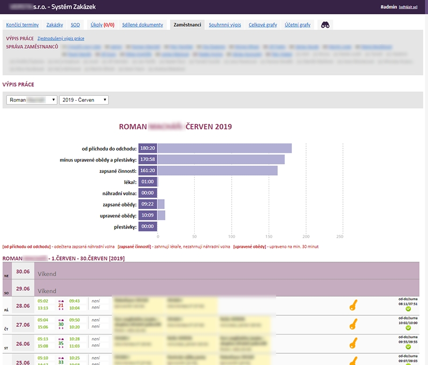Click the green checkmark in 27.06 row
Image resolution: width=428 pixels, height=365 pixels.
point(408,328)
